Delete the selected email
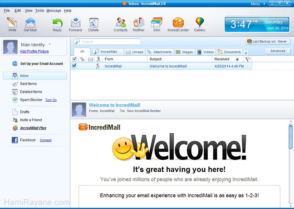 [x=94, y=24]
